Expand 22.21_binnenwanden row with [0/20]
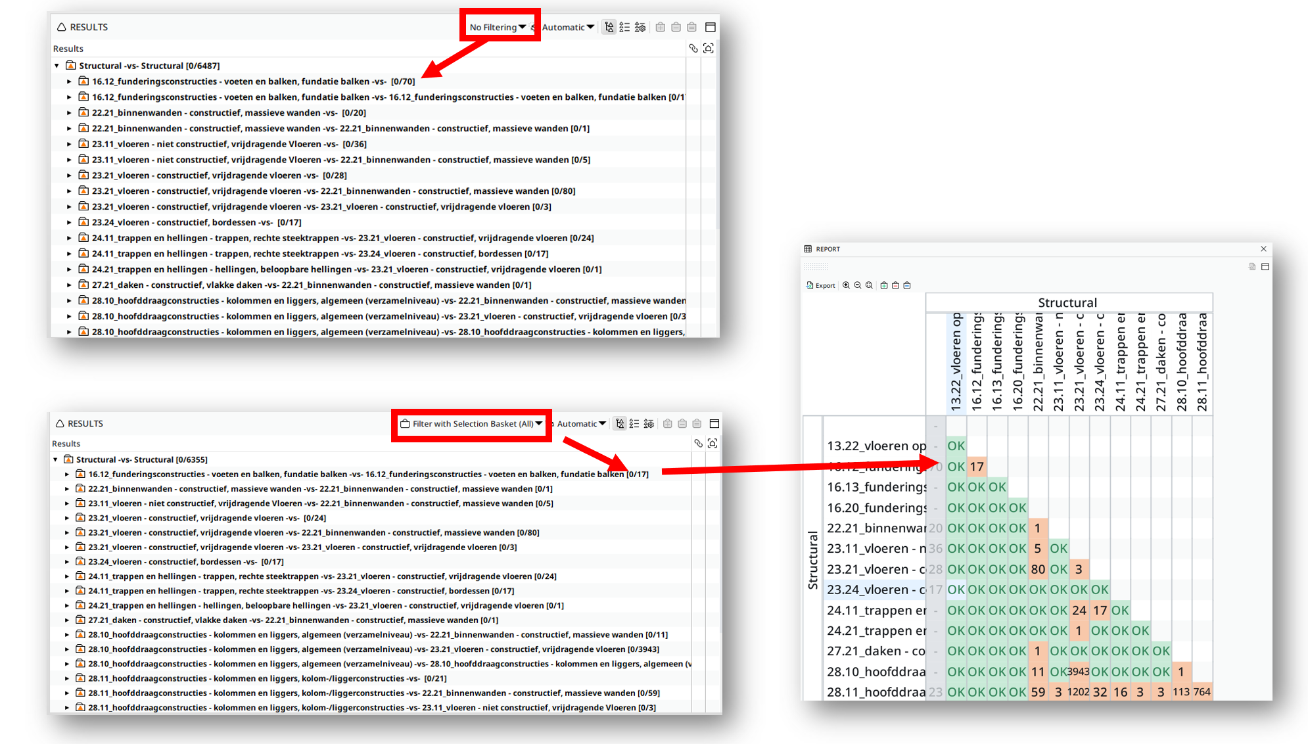1308x744 pixels. [x=69, y=113]
